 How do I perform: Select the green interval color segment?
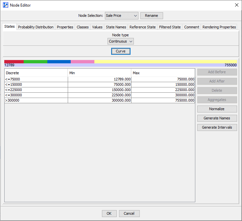click(x=36, y=62)
